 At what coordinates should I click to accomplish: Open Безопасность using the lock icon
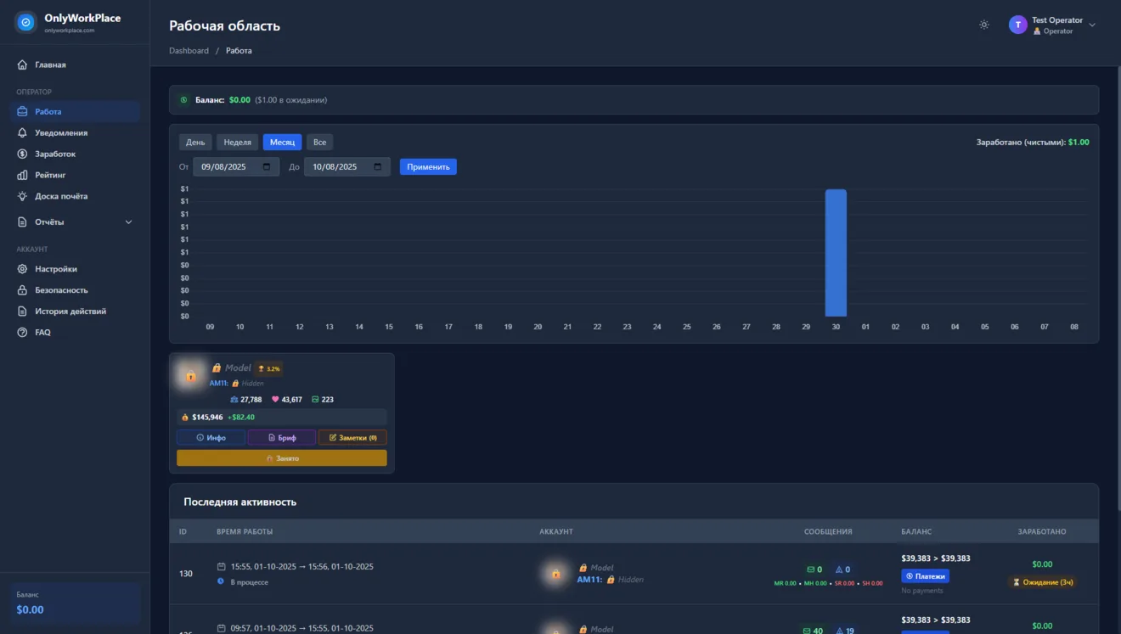22,290
